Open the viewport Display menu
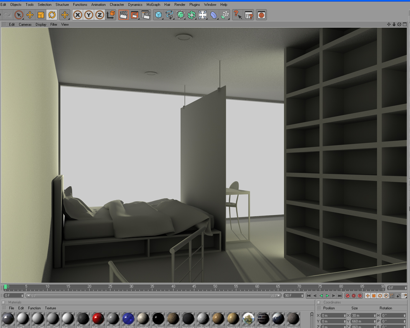The image size is (410, 328). (x=41, y=24)
